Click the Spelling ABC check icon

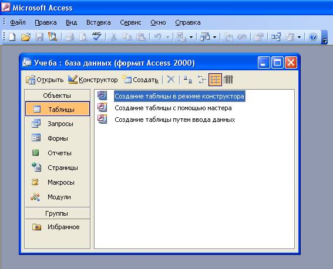tap(97, 37)
